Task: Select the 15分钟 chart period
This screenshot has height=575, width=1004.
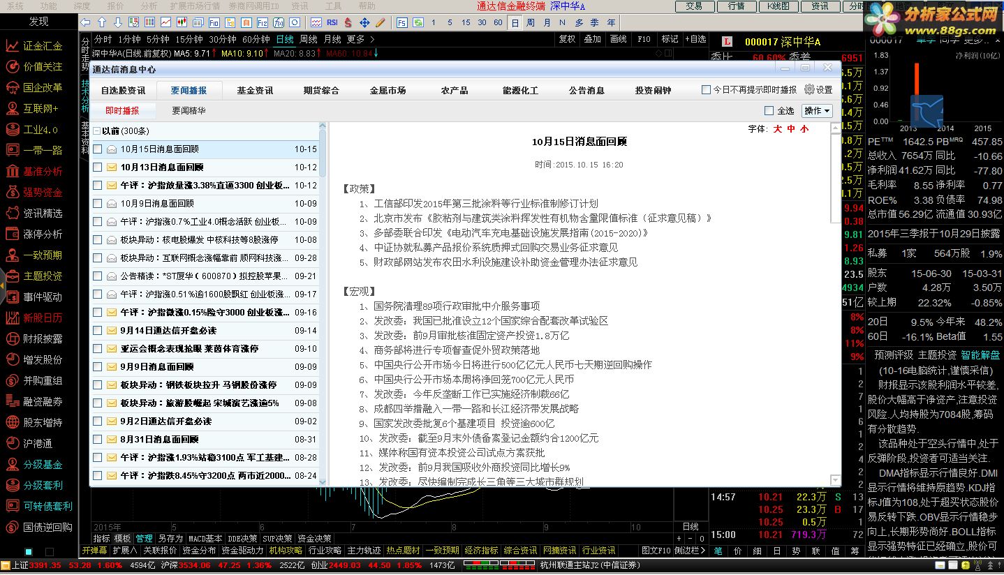Action: (x=189, y=39)
